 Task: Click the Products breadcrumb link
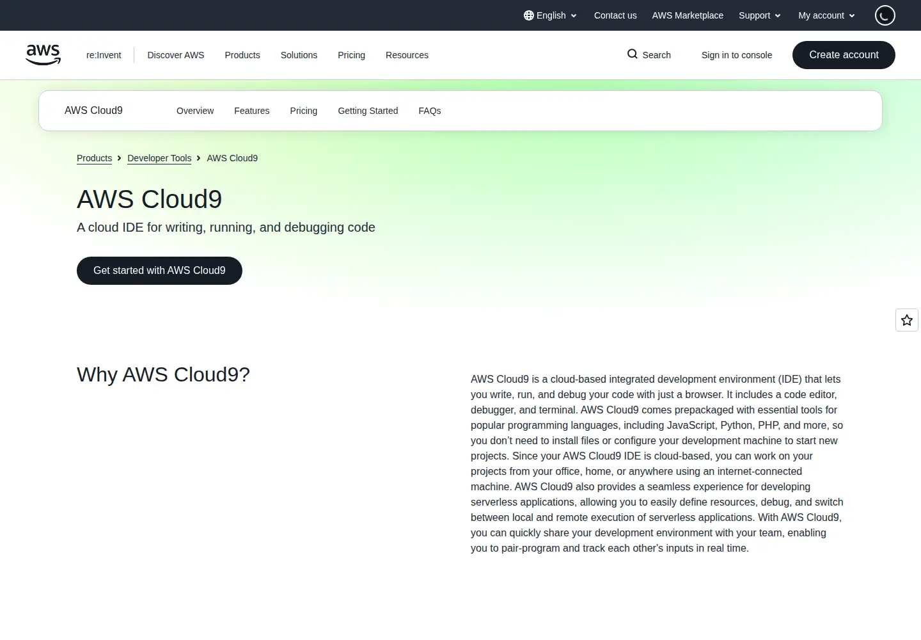point(94,158)
